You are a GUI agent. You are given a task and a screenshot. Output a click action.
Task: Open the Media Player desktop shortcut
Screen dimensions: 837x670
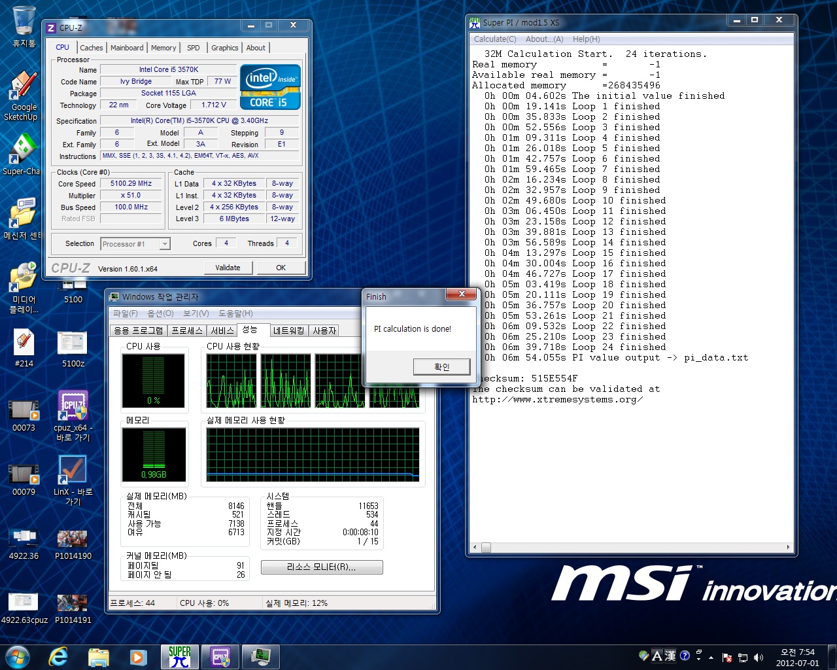pos(24,287)
